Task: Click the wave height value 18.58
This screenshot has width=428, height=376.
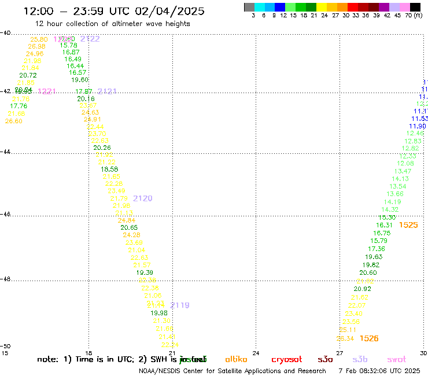Action: click(109, 169)
